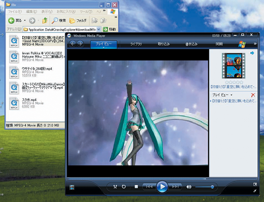Toggle repeat mode

tap(124, 187)
